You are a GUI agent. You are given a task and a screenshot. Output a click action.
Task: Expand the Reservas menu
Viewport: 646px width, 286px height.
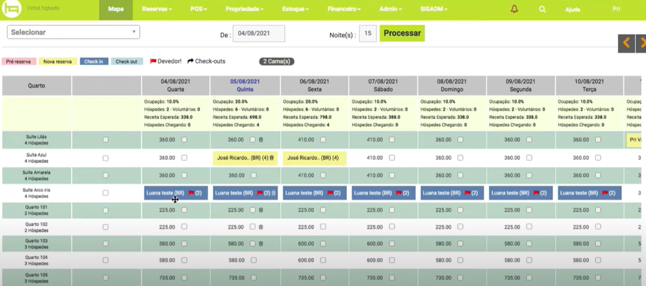pos(157,9)
